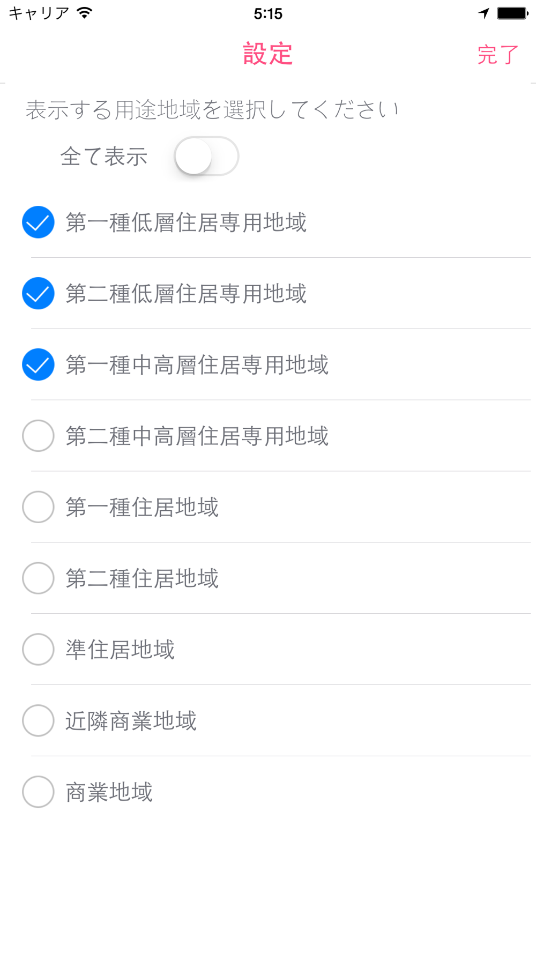Uncheck 第一種低層住居専用地域 checkmark
This screenshot has height=953, width=536.
(x=38, y=222)
